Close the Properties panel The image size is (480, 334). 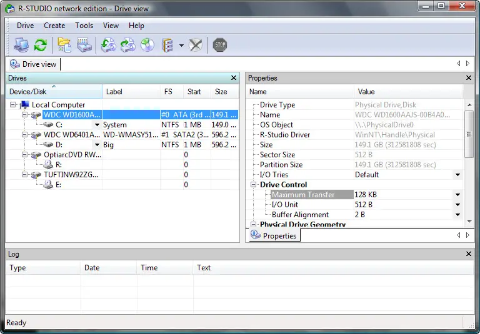coord(469,78)
